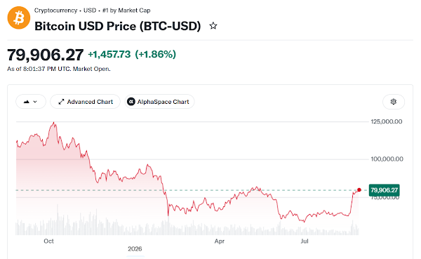Launch the AlphaSpace Chart text button

[x=163, y=102]
